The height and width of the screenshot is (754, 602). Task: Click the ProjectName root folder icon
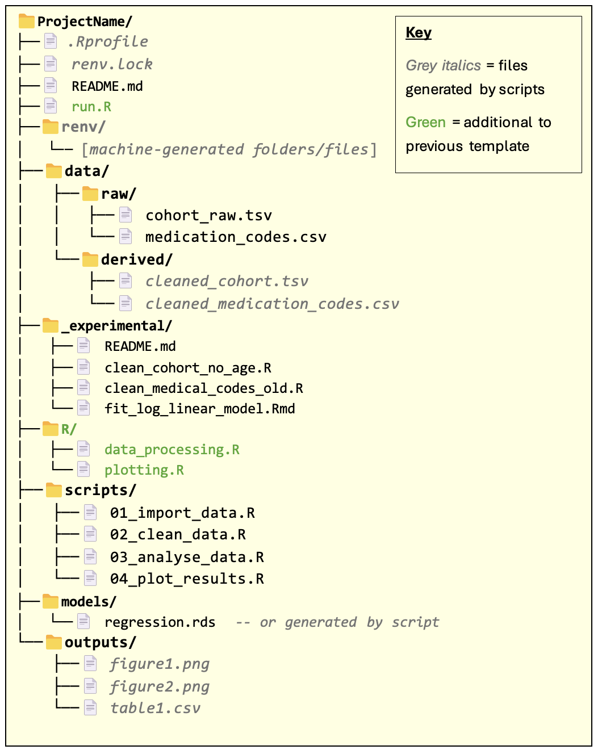pos(27,22)
